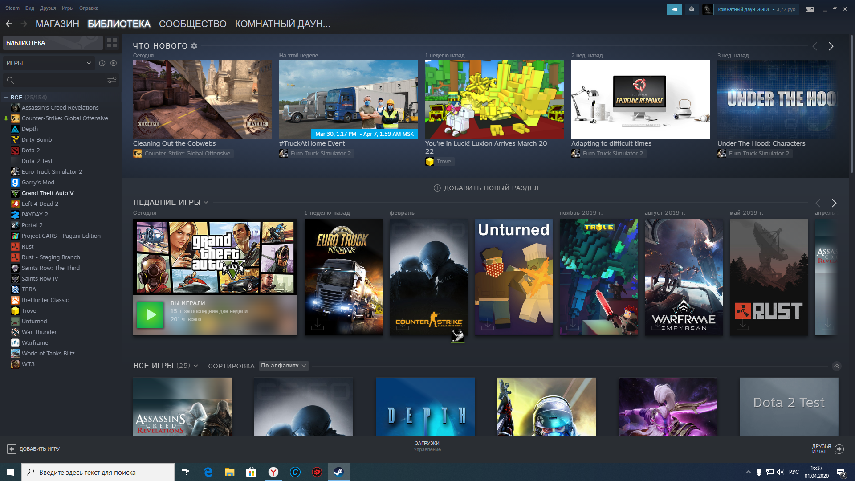Open Task View on the taskbar
855x481 pixels.
tap(185, 472)
